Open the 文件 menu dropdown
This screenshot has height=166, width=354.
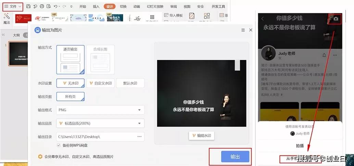click(x=13, y=6)
